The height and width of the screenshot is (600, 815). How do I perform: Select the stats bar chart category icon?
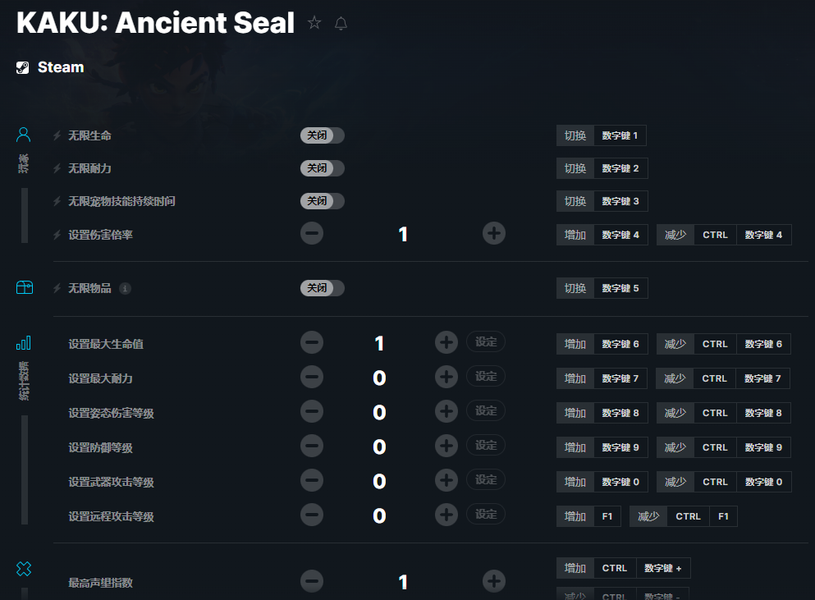click(23, 342)
